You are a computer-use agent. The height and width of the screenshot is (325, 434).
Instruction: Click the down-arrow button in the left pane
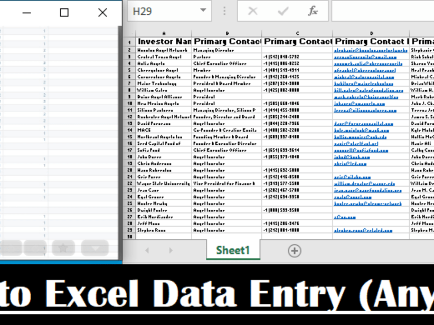click(x=95, y=247)
